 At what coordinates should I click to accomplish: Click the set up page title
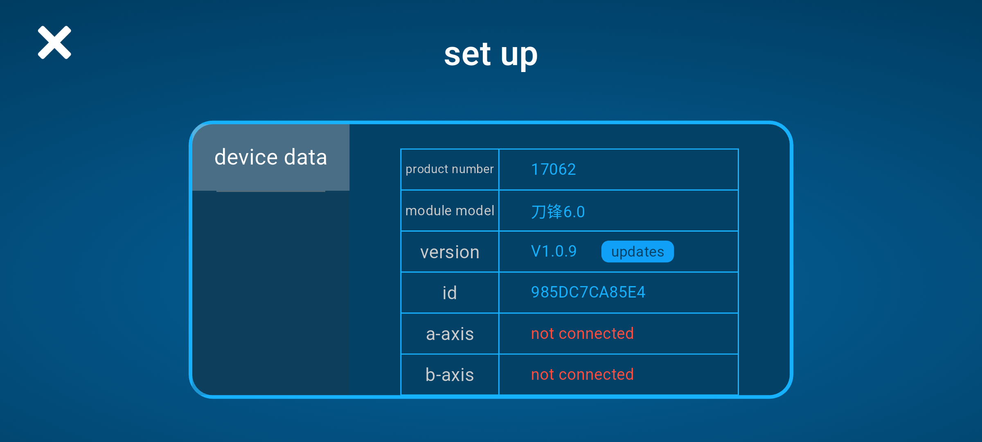(x=491, y=54)
